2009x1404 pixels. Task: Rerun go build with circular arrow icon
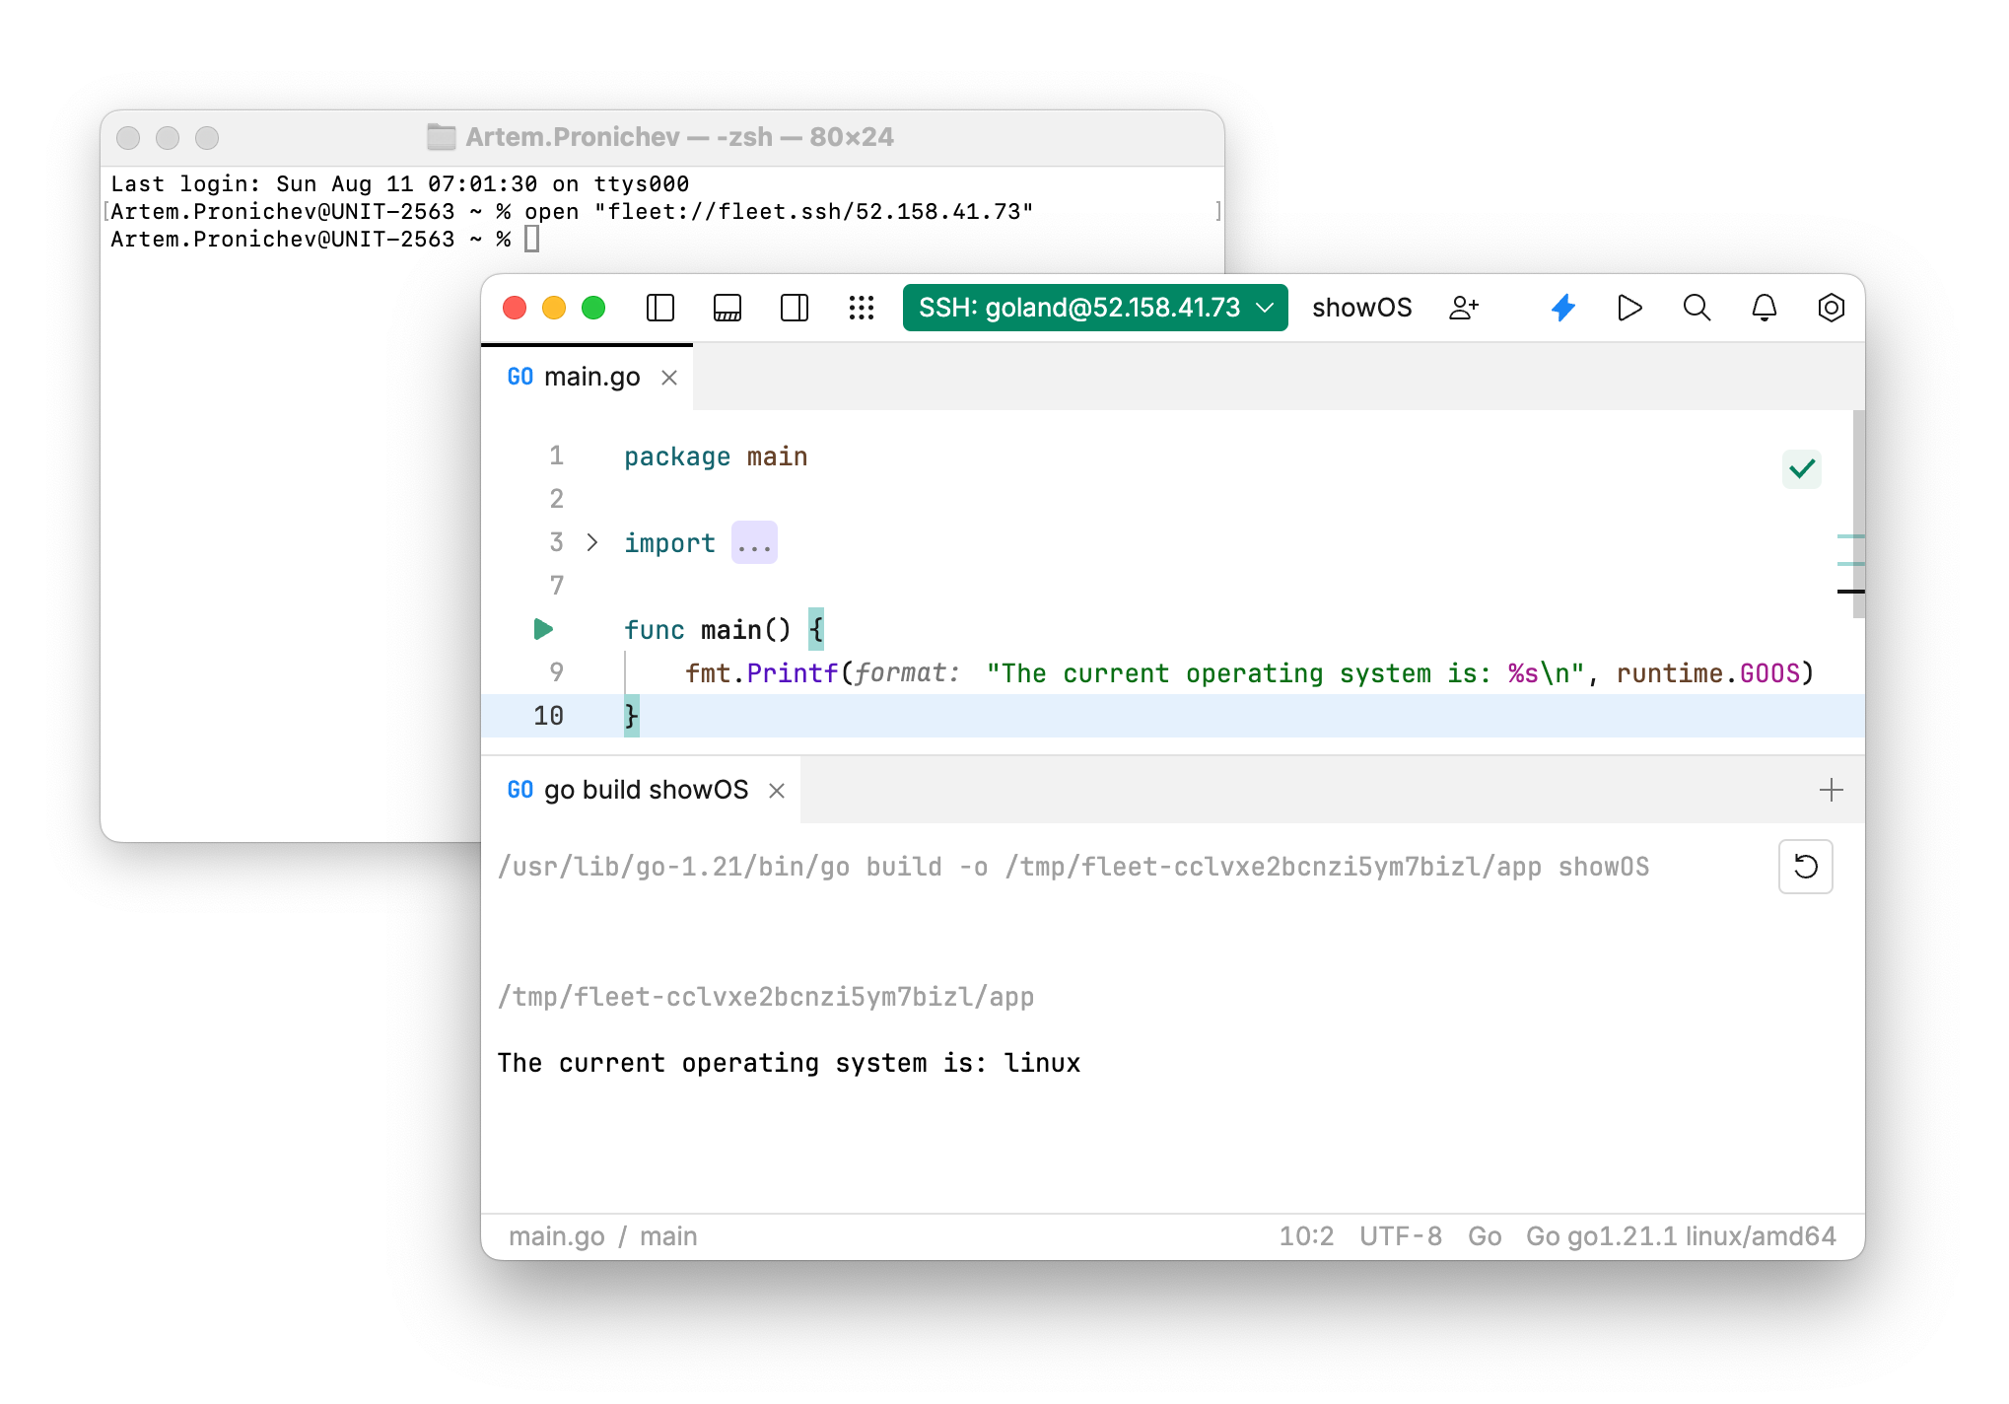click(x=1805, y=867)
